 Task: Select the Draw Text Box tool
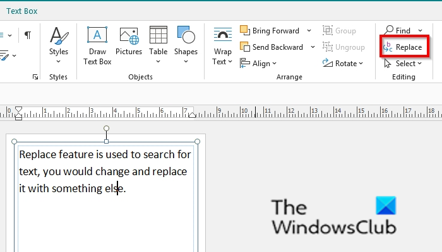[97, 46]
